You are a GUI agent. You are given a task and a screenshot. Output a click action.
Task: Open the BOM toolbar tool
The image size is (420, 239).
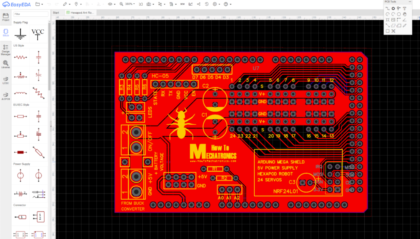click(182, 4)
